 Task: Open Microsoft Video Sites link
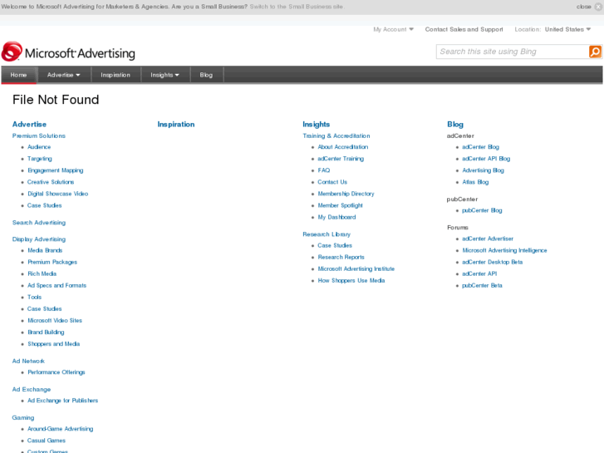tap(55, 320)
